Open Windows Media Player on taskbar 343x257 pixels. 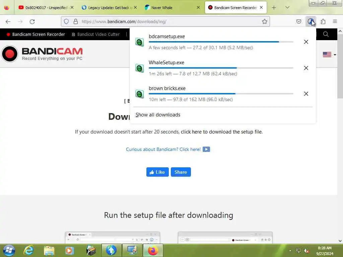(x=69, y=250)
